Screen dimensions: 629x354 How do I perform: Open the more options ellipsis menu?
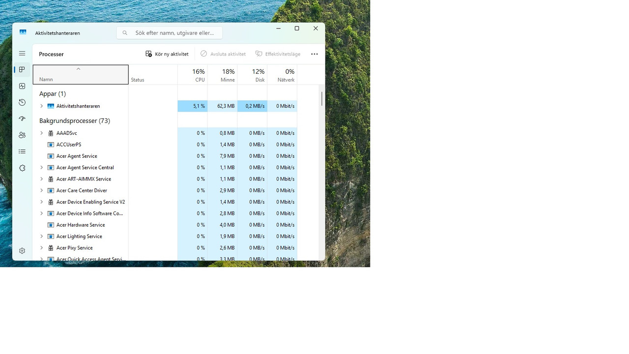pyautogui.click(x=314, y=54)
